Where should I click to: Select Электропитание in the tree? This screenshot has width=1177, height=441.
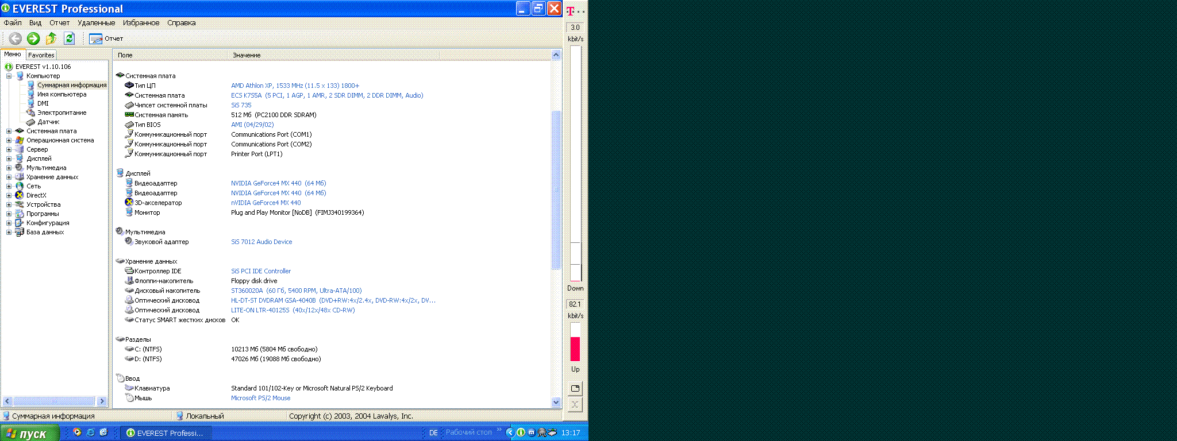tap(61, 113)
